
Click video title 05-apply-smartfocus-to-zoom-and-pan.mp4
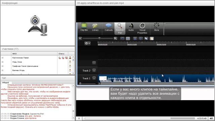click(x=100, y=3)
